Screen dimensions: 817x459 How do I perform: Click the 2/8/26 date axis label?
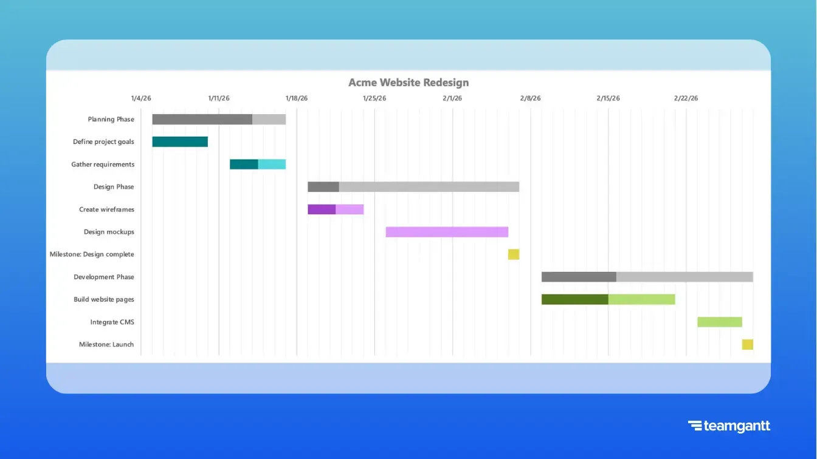pos(530,98)
